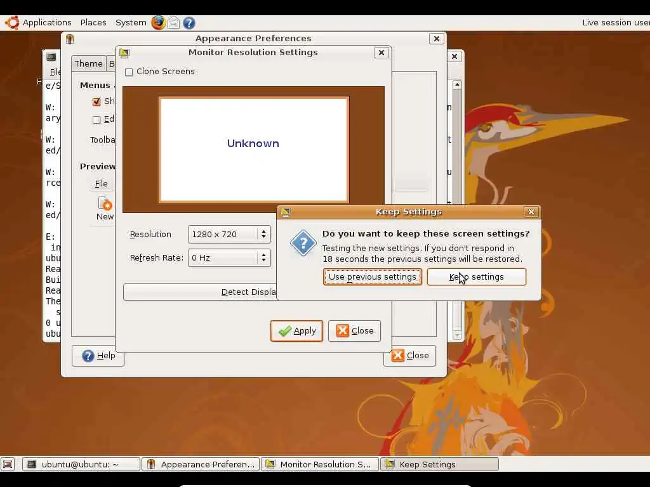
Task: Click the Show Desktop icon in bottom panel
Action: tap(8, 464)
